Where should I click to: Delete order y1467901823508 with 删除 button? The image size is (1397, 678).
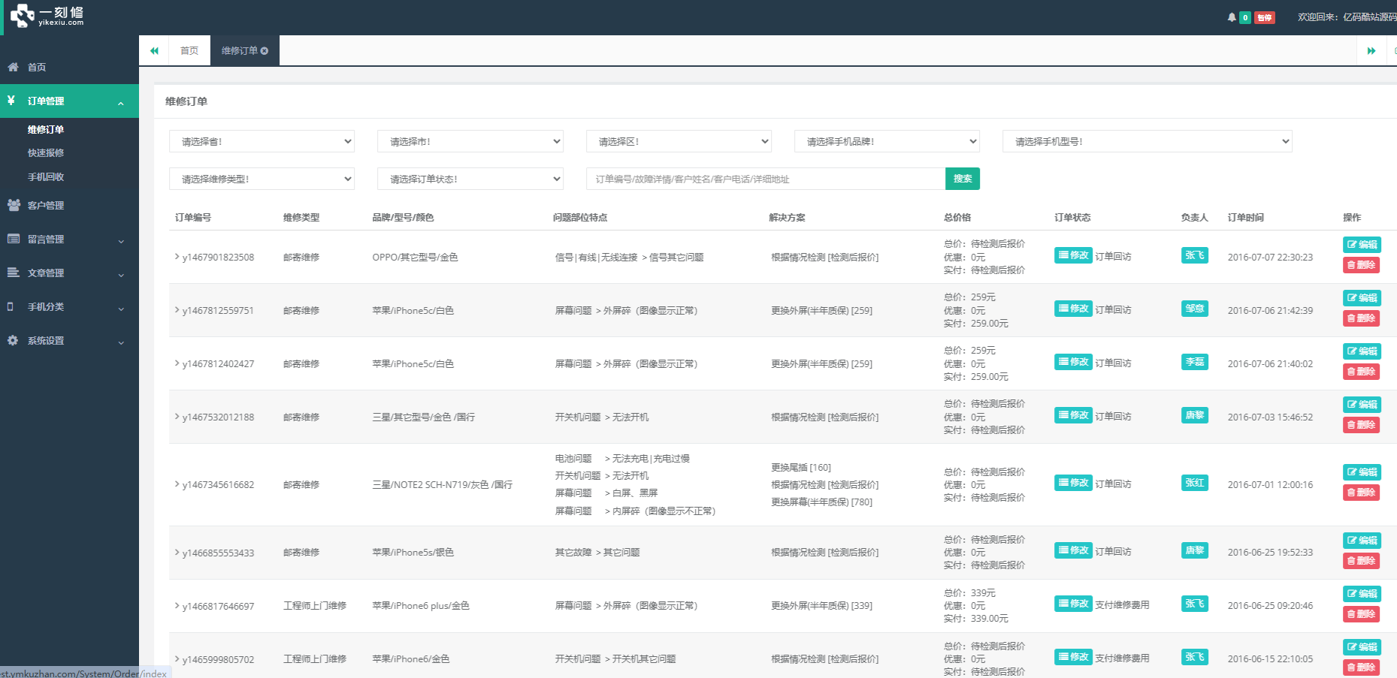pyautogui.click(x=1361, y=264)
